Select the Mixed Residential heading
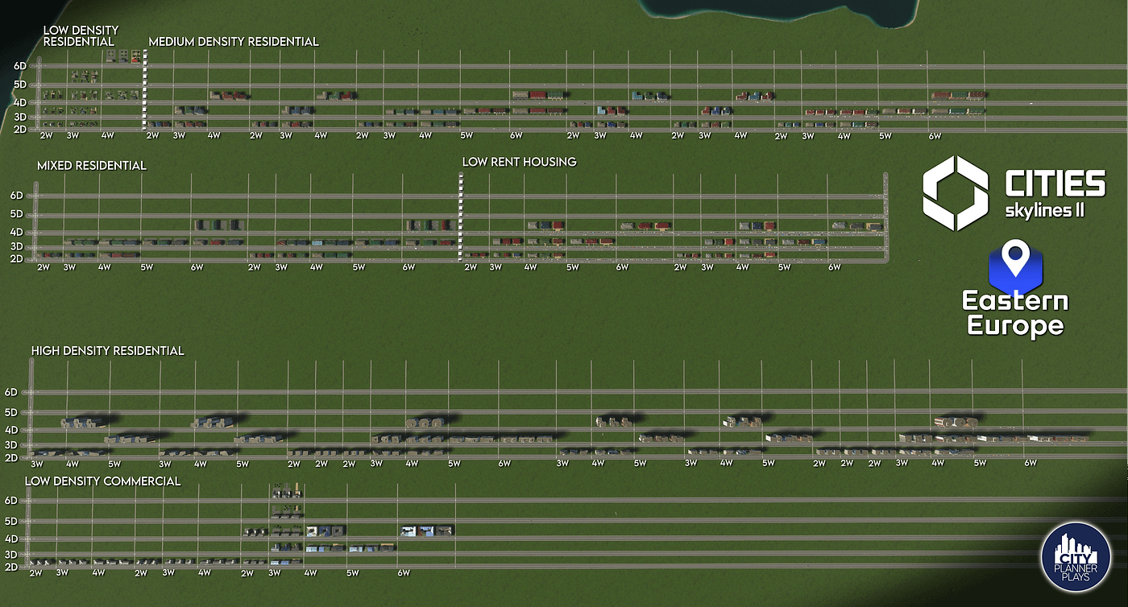1128x607 pixels. click(x=92, y=165)
